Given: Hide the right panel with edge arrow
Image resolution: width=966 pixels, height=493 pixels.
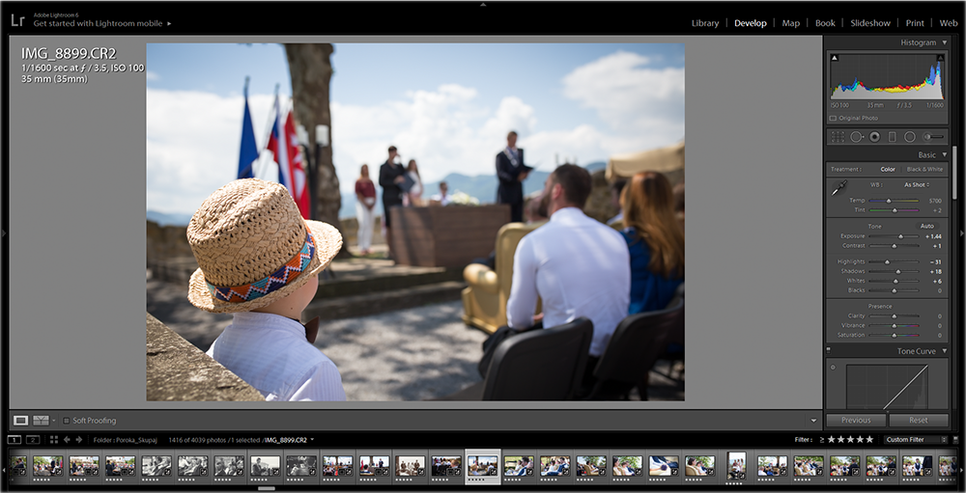Looking at the screenshot, I should (x=962, y=233).
